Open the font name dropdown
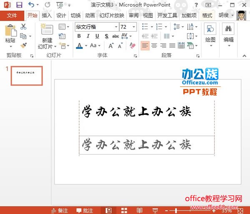Image resolution: width=250 pixels, height=214 pixels. point(116,27)
